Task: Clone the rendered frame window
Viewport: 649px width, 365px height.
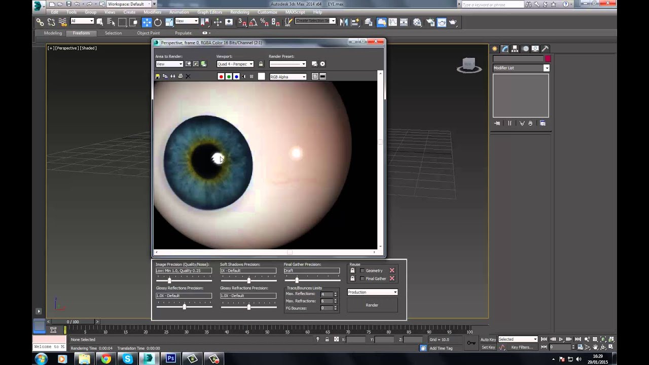Action: coord(172,77)
